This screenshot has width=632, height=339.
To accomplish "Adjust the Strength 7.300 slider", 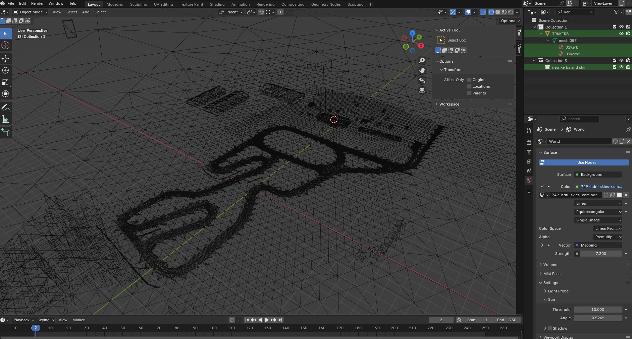I will coord(601,254).
